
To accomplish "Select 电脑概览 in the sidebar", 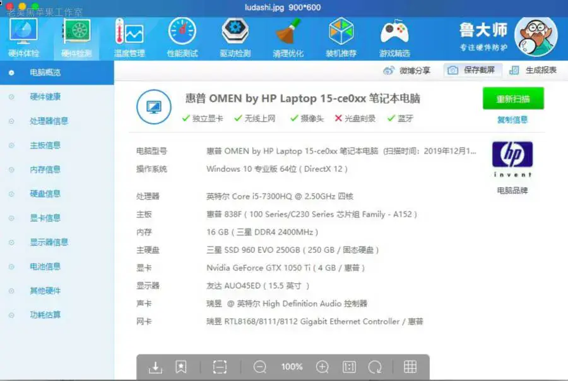I will click(x=57, y=73).
